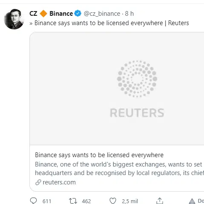
Task: Click the blue verified badge
Action: coord(78,14)
